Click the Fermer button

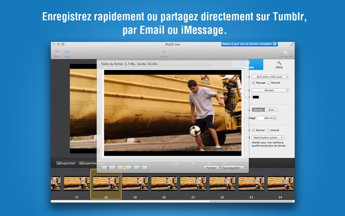click(x=211, y=168)
